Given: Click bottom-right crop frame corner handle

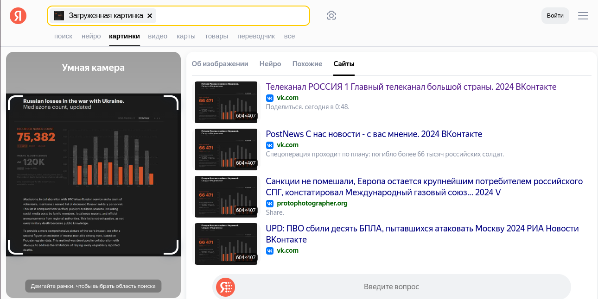Looking at the screenshot, I should (172, 248).
